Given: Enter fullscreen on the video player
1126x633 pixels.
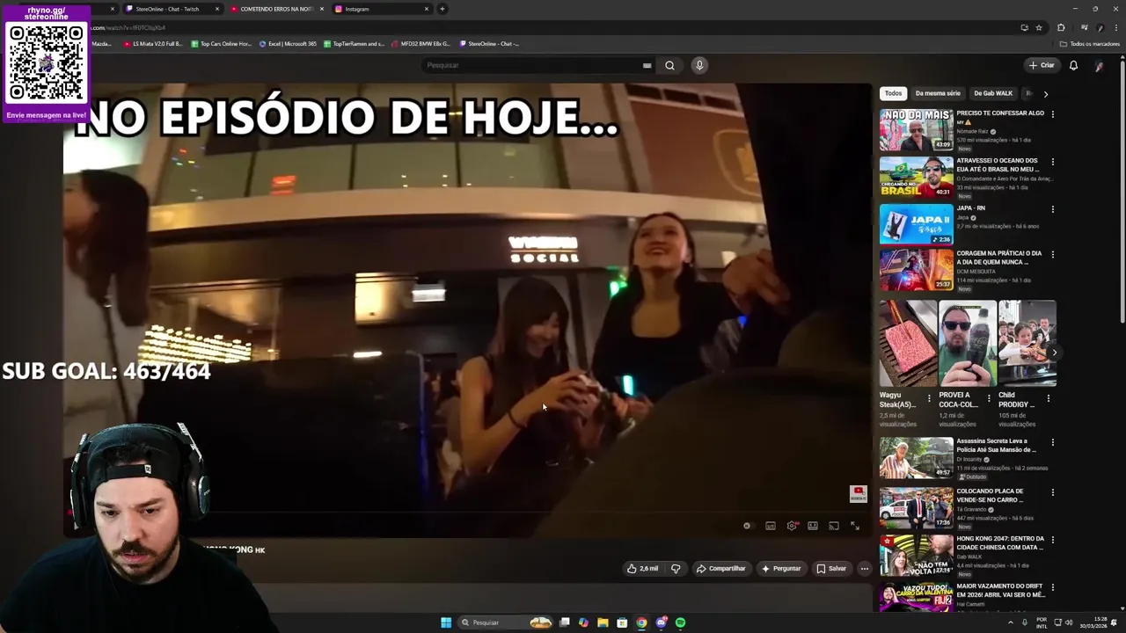Looking at the screenshot, I should coord(855,526).
